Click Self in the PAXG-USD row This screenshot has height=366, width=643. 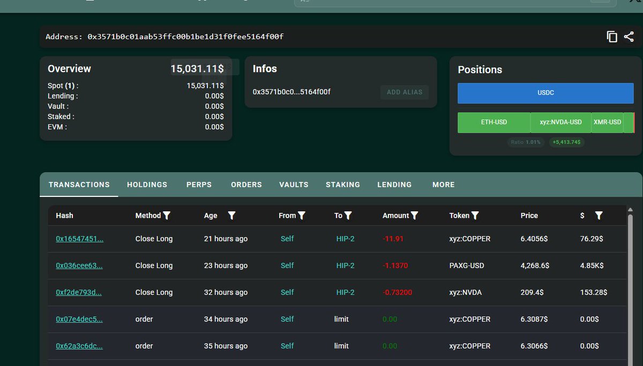[x=287, y=265]
